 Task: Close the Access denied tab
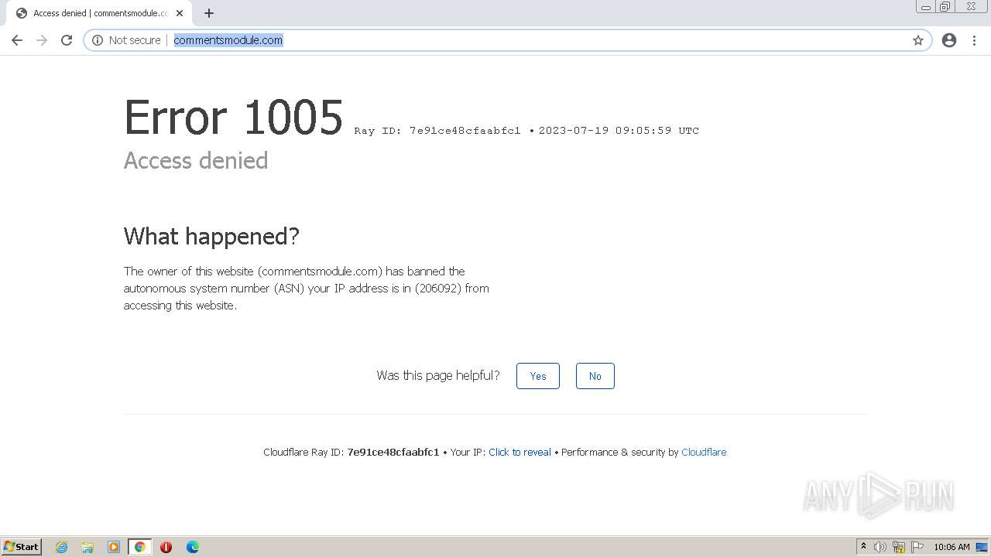point(179,13)
